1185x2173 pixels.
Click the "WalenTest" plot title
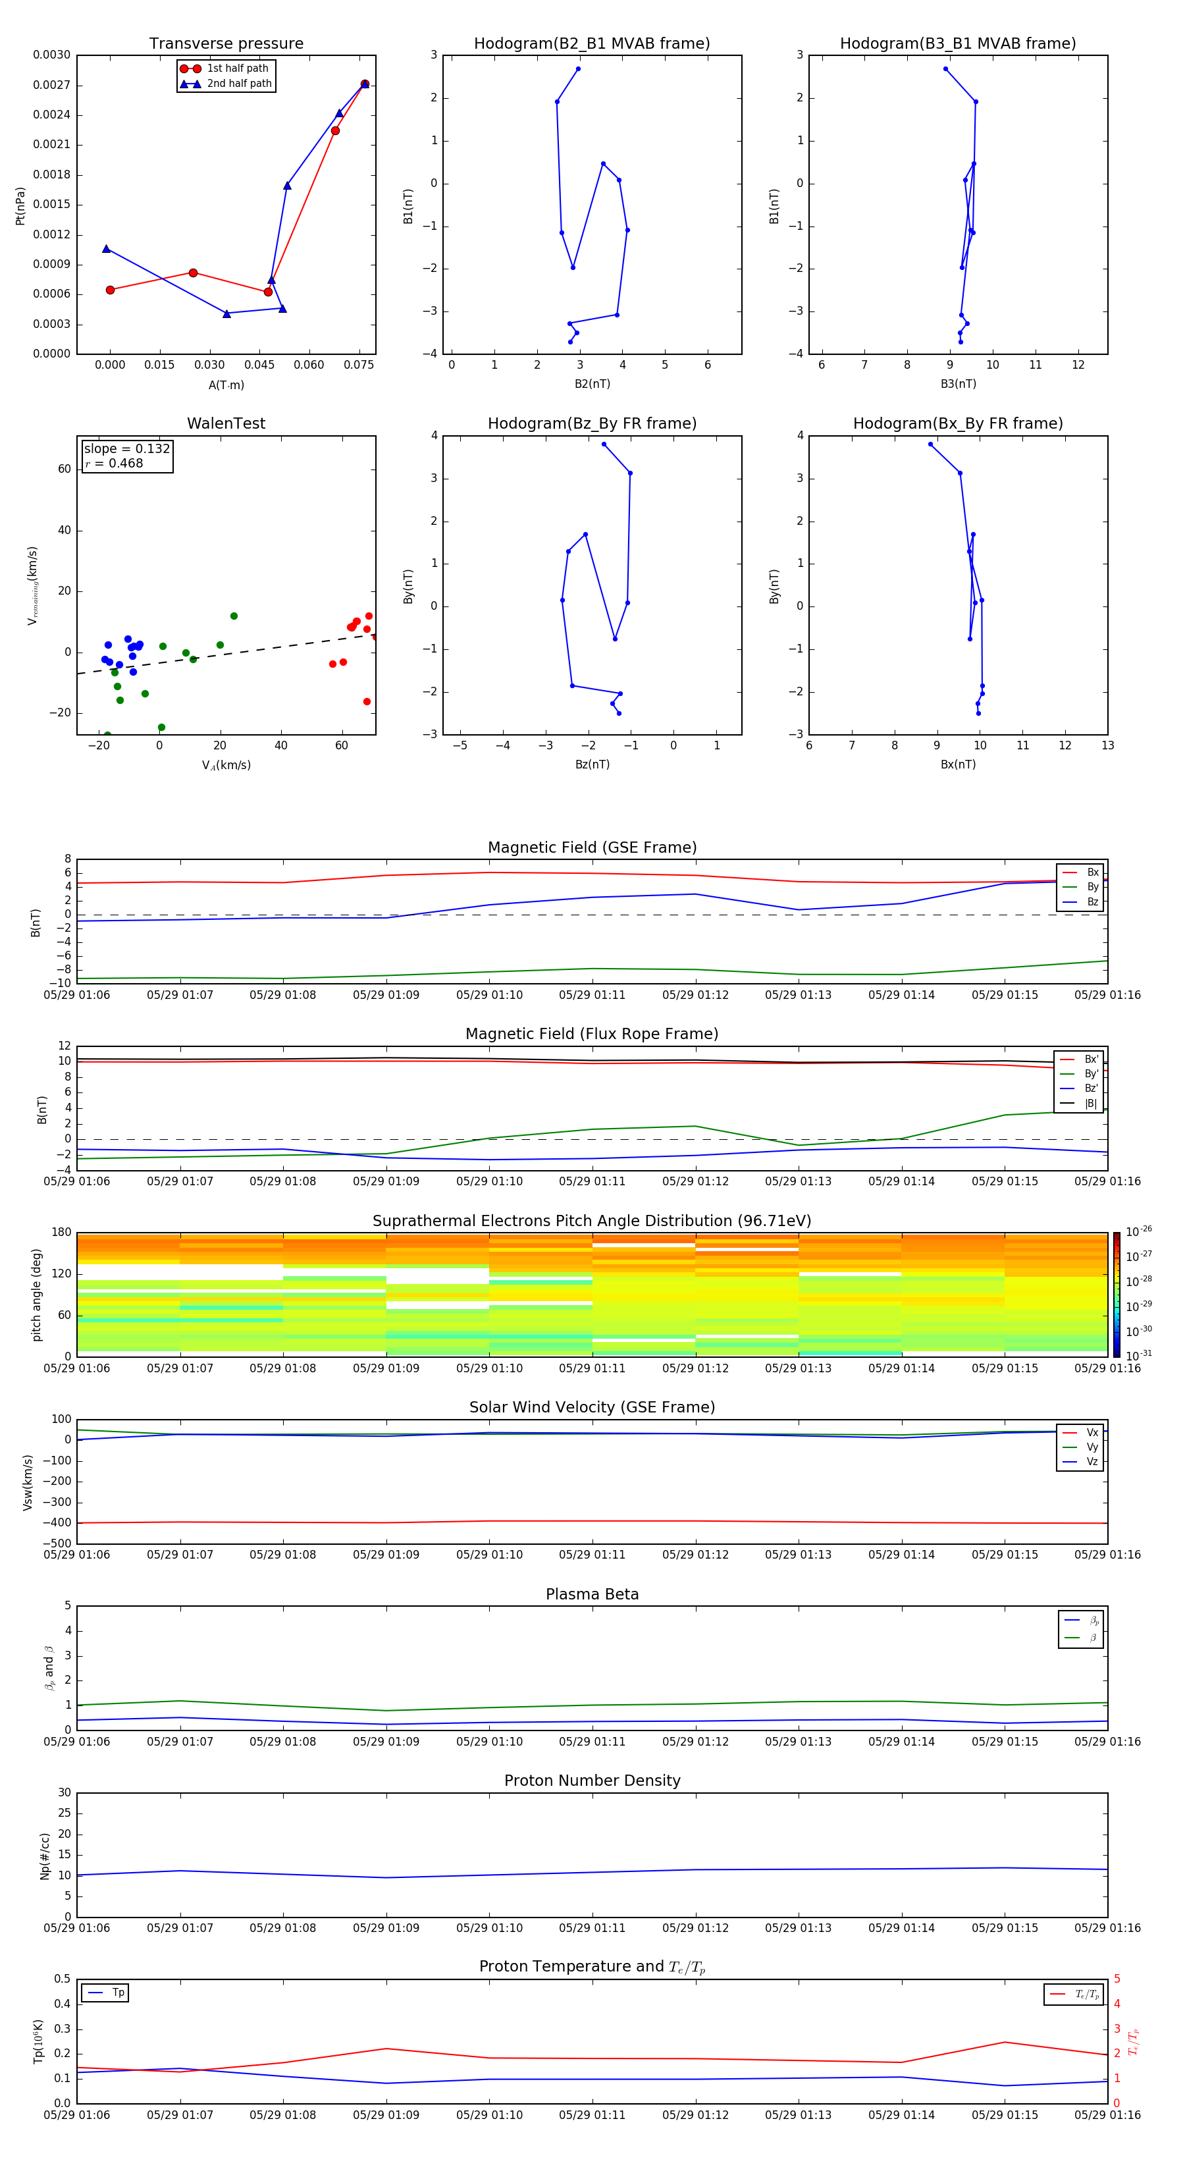(x=226, y=423)
